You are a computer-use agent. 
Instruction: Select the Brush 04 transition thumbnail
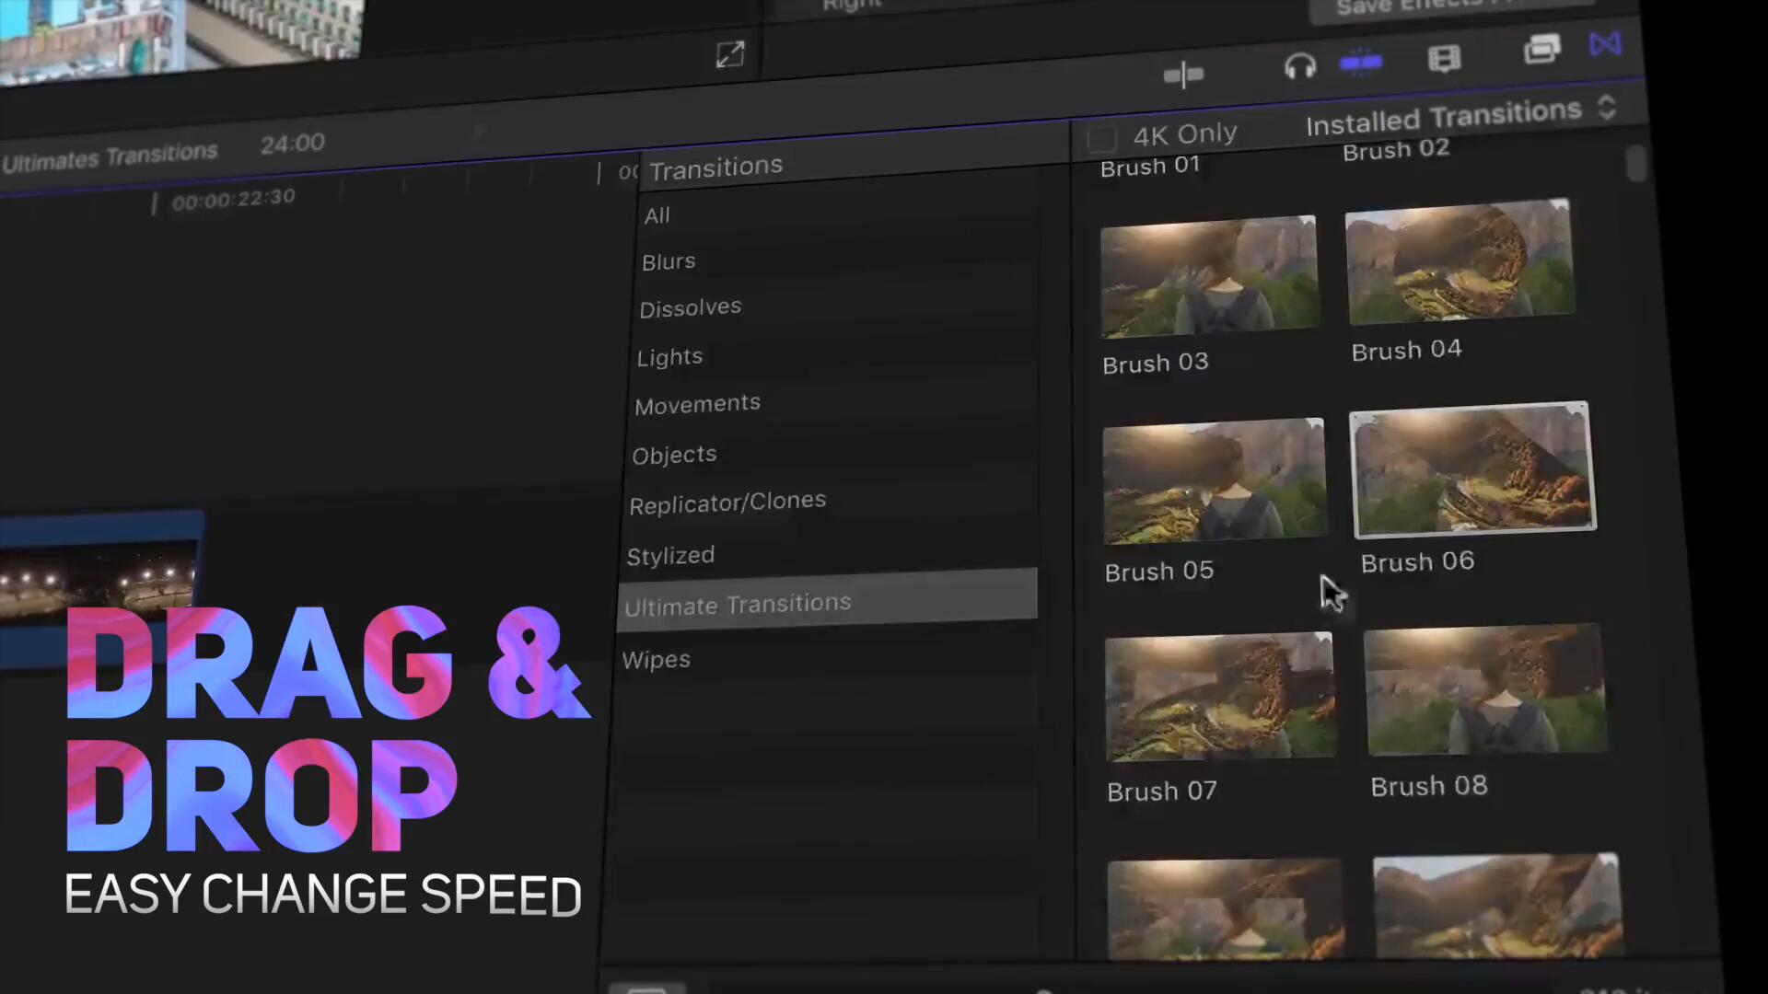[x=1460, y=261]
